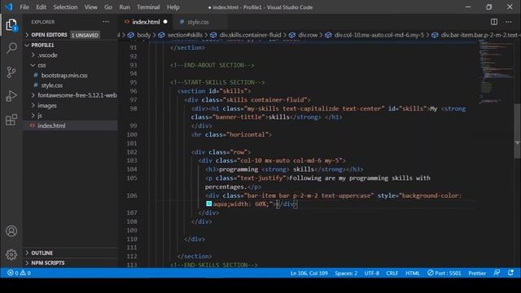Open the feedback icon in status bar
Image resolution: width=521 pixels, height=293 pixels.
point(497,273)
